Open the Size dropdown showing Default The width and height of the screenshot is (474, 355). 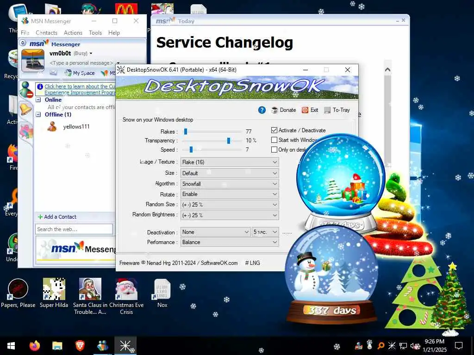pos(230,173)
